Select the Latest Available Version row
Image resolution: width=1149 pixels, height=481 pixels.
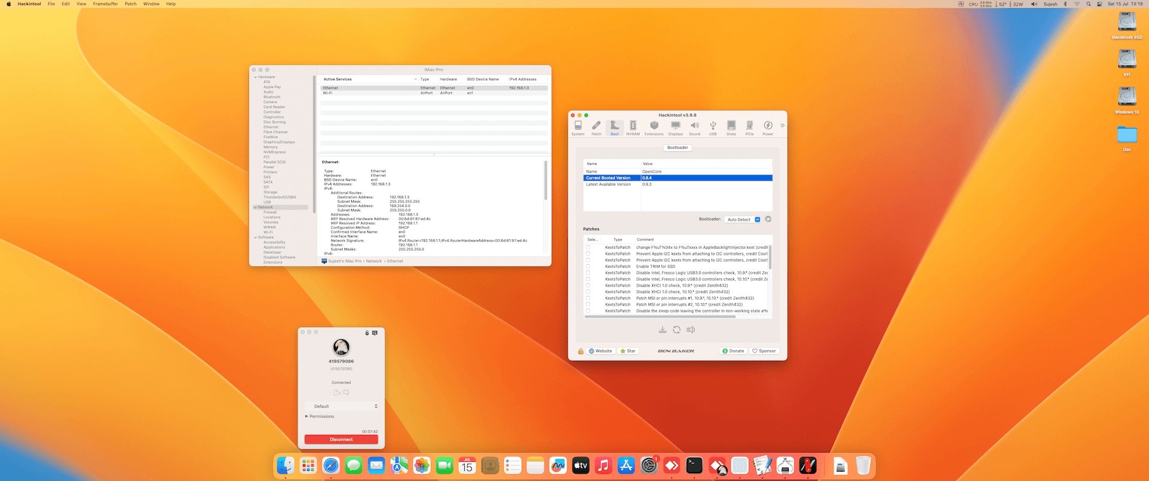pyautogui.click(x=677, y=184)
